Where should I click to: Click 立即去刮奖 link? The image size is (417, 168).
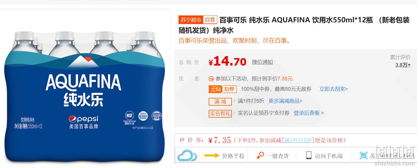click(334, 89)
